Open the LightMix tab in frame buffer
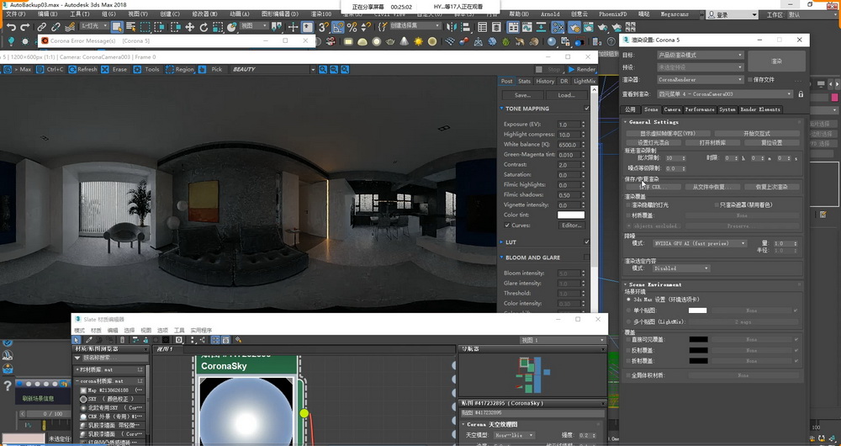Image resolution: width=841 pixels, height=446 pixels. click(x=584, y=82)
